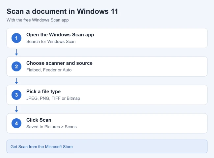Select the 'Open the Windows Scan app' heading
214x158 pixels.
click(x=60, y=35)
